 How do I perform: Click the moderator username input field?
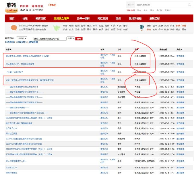pyautogui.click(x=50, y=39)
